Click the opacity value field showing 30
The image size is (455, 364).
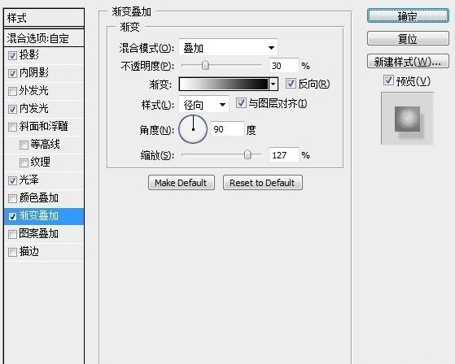283,66
